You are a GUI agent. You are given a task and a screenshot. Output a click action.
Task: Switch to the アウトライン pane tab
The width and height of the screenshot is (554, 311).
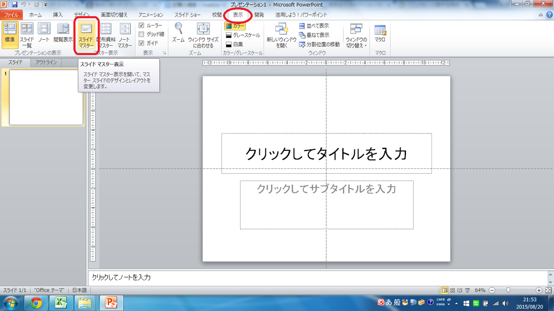click(46, 62)
